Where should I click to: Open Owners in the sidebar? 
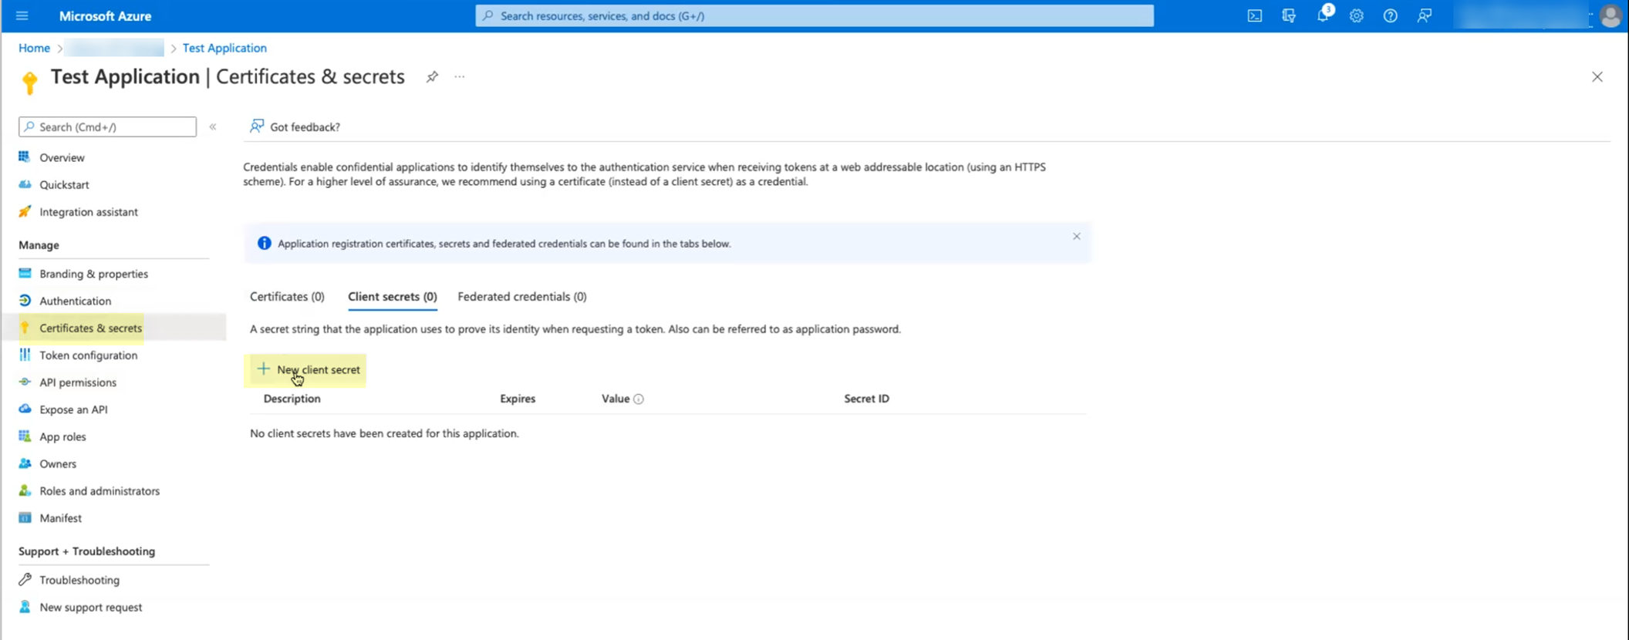click(x=58, y=464)
